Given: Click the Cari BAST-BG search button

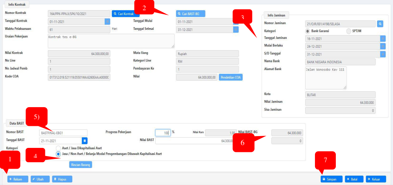Looking at the screenshot, I should click(190, 14).
